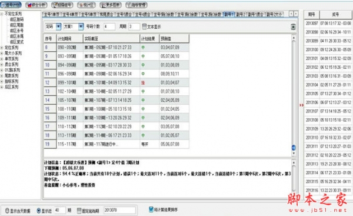The height and width of the screenshot is (216, 353).
Task: Click the 预测值 column header
Action: [x=174, y=39]
